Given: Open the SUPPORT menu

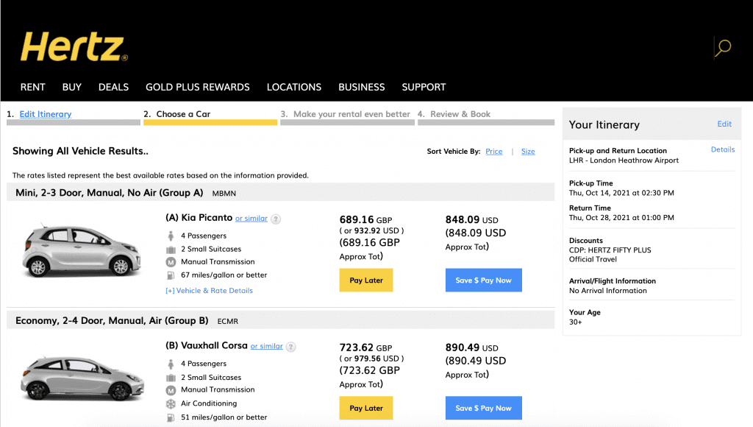Looking at the screenshot, I should [424, 87].
